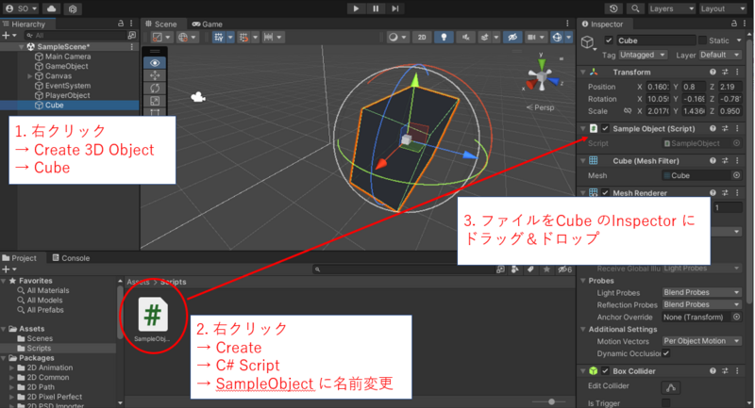
Task: Open the Console tab
Action: coord(71,258)
